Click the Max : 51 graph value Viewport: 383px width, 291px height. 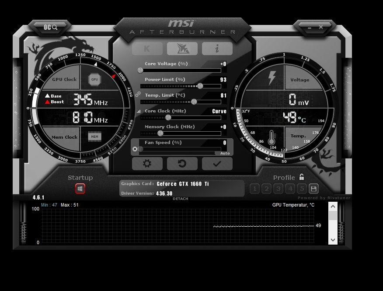pyautogui.click(x=70, y=205)
